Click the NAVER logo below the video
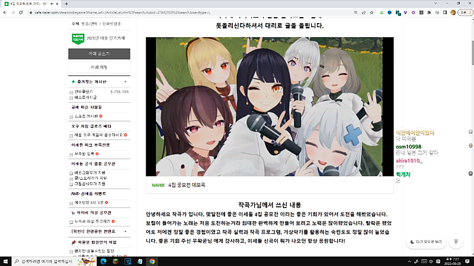This screenshot has height=266, width=474. pos(158,185)
